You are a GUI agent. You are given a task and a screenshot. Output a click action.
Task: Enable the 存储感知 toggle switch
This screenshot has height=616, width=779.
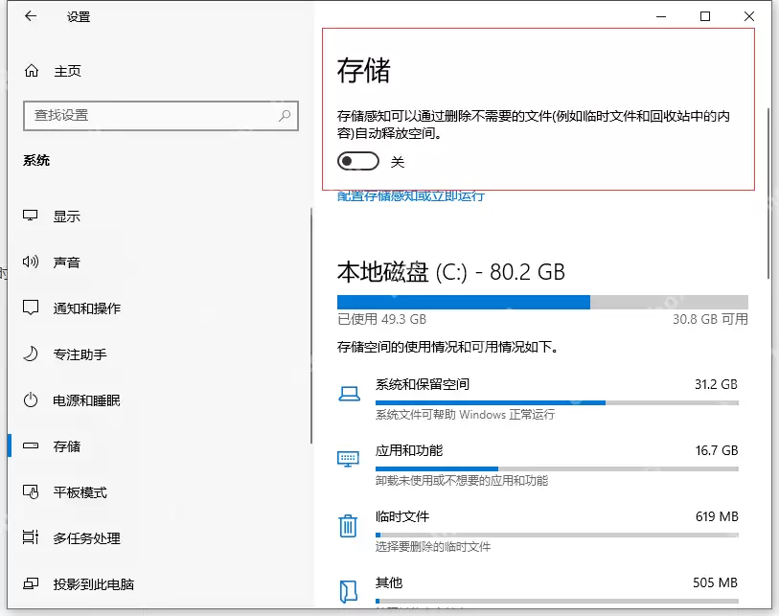(x=358, y=161)
